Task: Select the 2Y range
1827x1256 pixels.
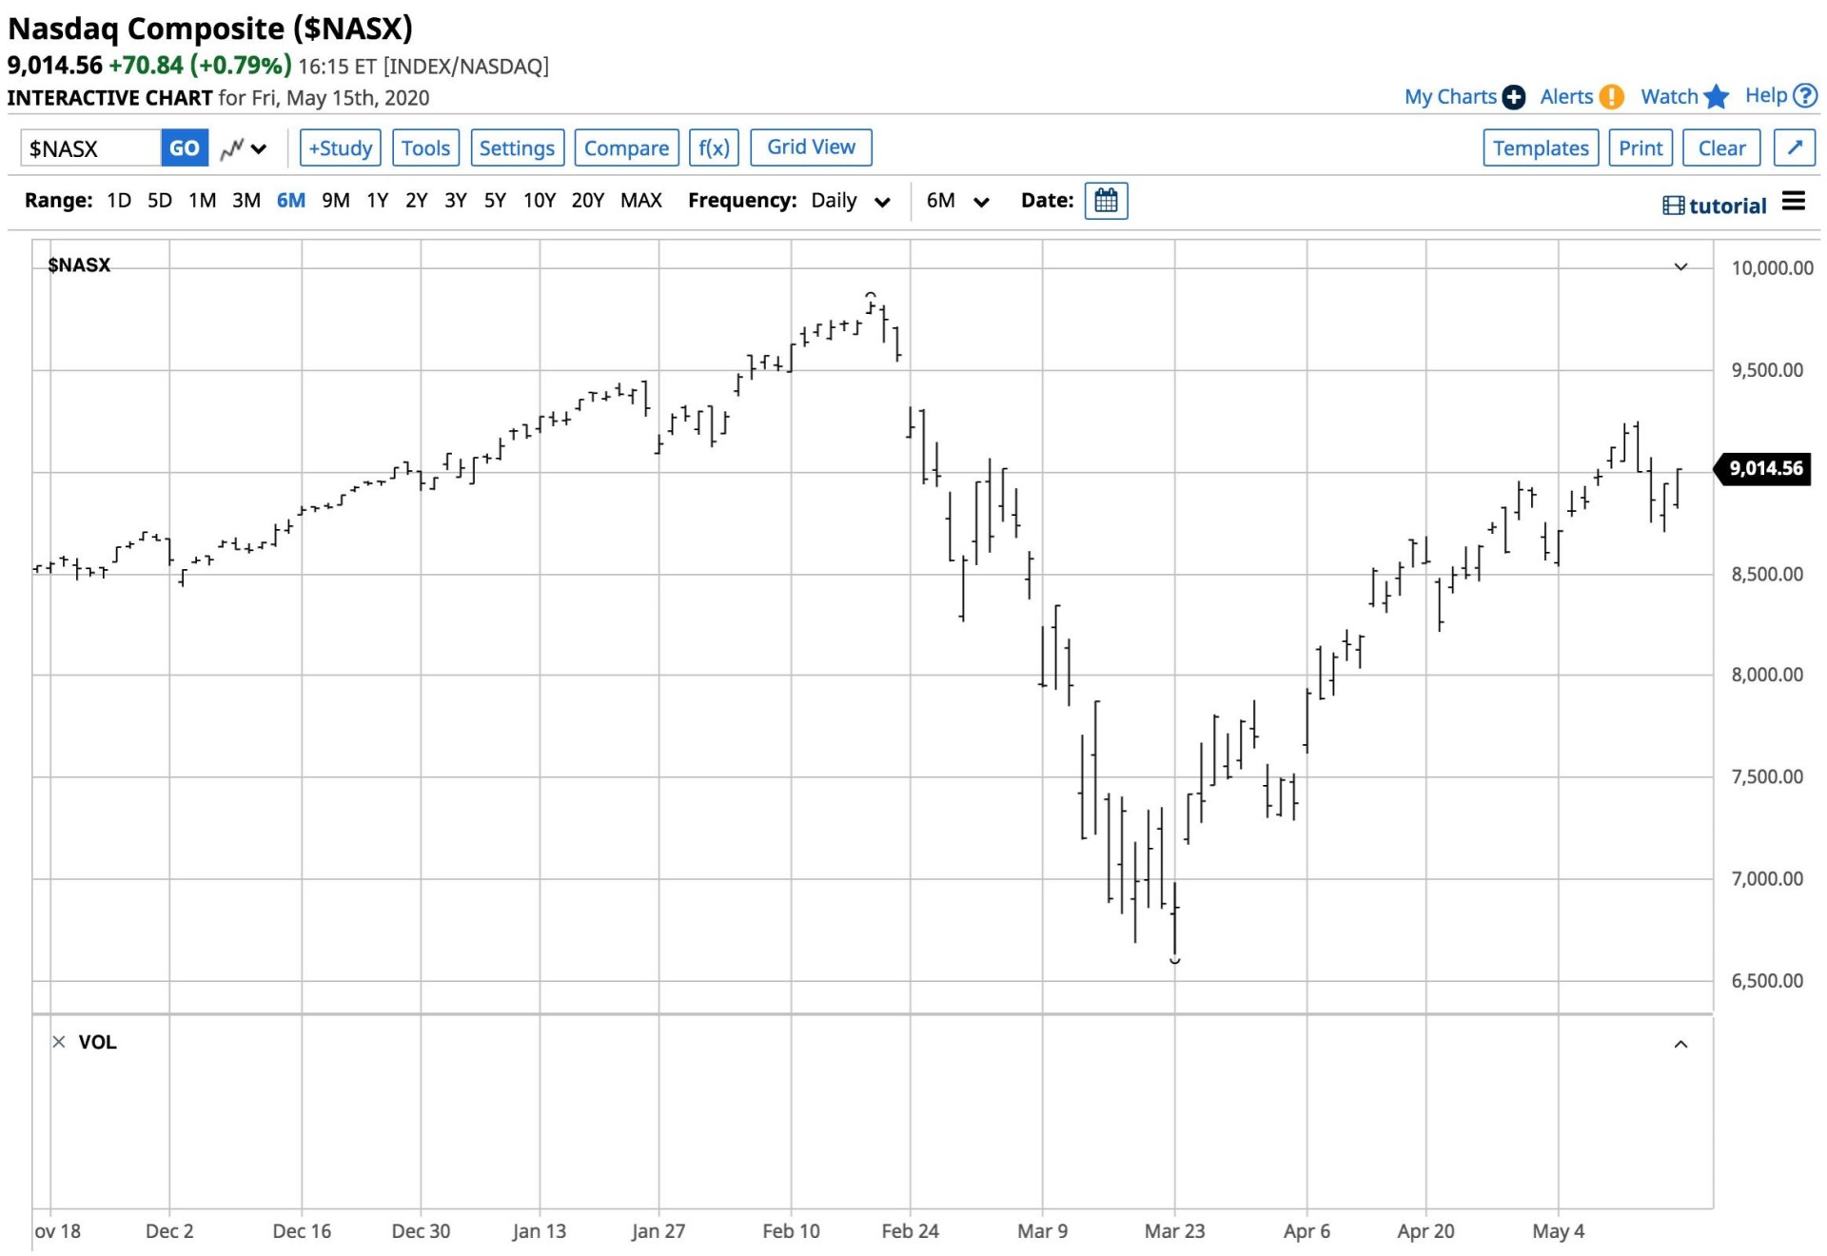Action: 417,201
